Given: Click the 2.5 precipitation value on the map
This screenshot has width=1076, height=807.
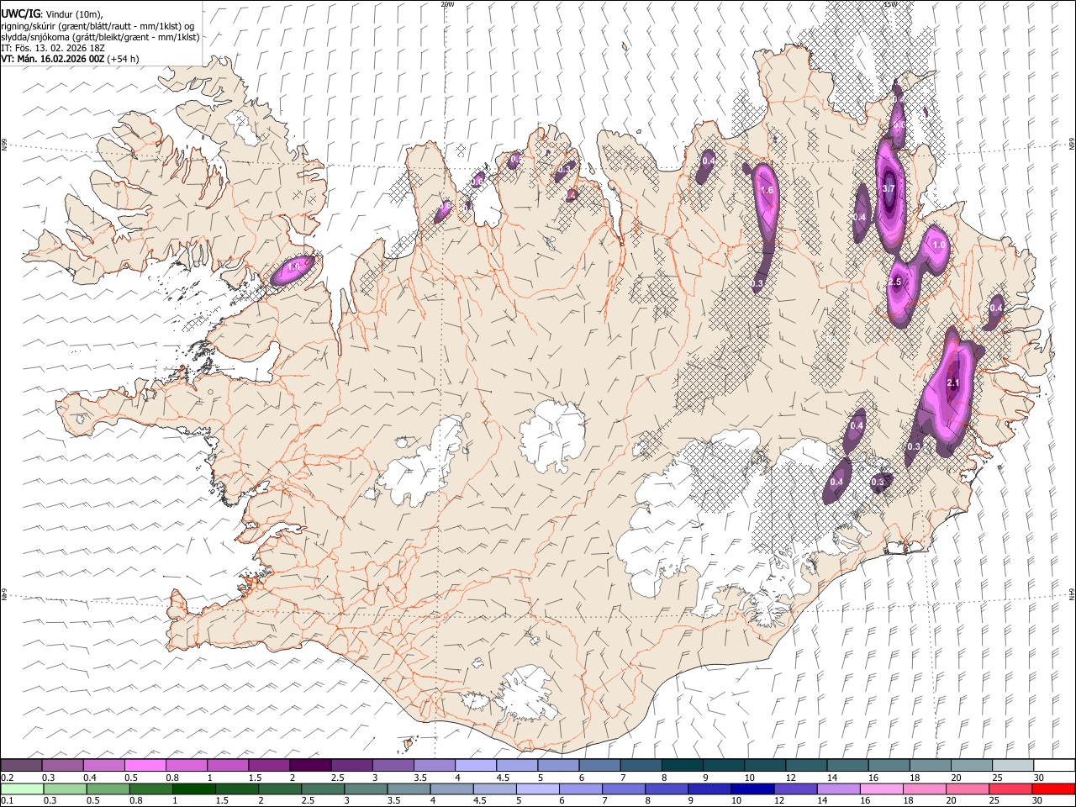Looking at the screenshot, I should coord(894,282).
